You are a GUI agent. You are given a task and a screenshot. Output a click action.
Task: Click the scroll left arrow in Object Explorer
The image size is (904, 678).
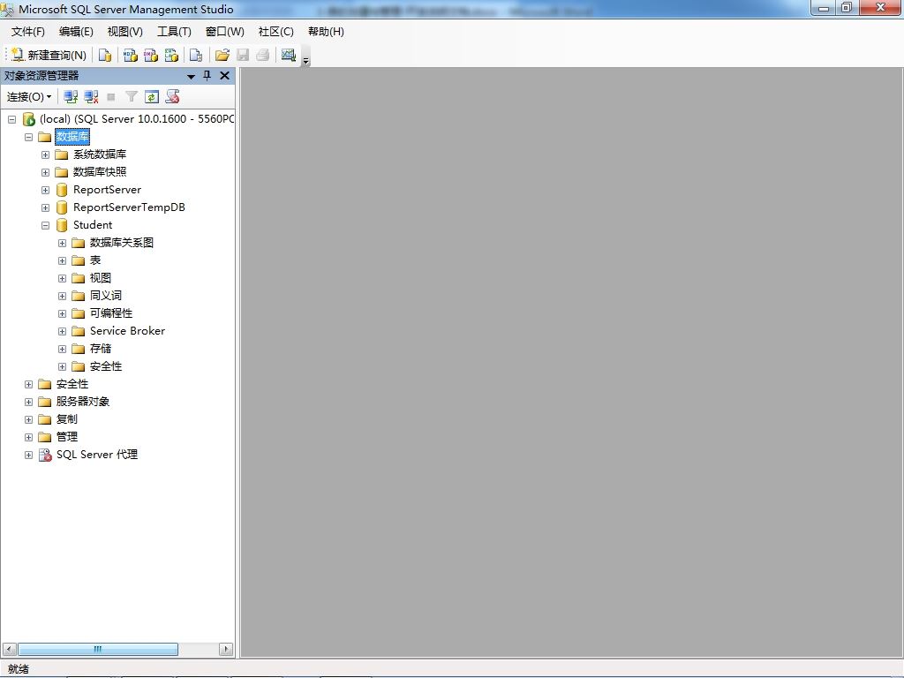(x=9, y=649)
